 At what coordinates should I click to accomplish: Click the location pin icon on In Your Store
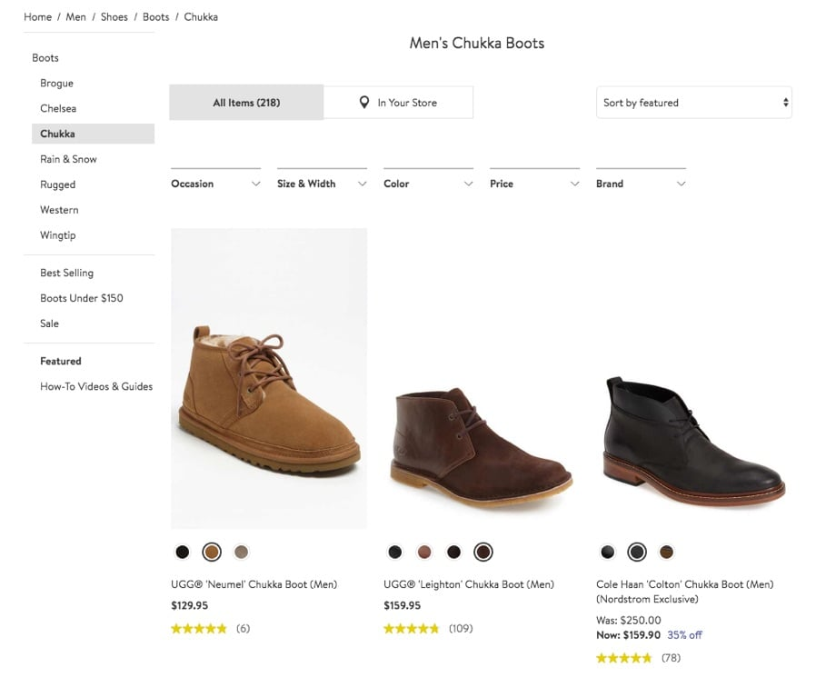point(364,102)
